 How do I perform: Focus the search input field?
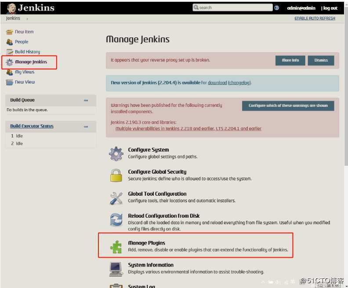[x=232, y=7]
